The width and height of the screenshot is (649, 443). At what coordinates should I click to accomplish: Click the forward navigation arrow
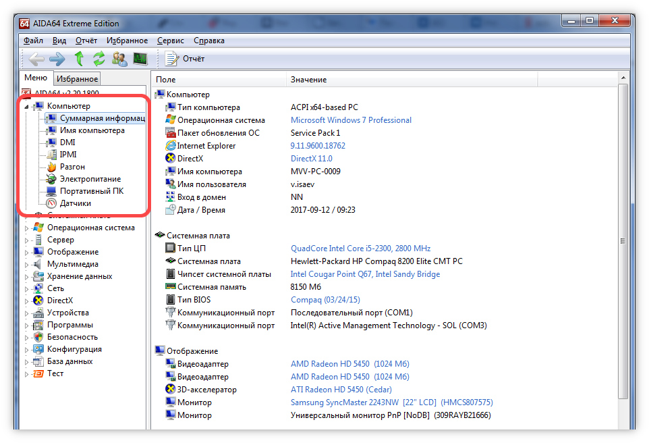pos(57,59)
